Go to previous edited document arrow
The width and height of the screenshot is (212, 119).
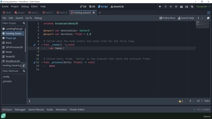198,18
